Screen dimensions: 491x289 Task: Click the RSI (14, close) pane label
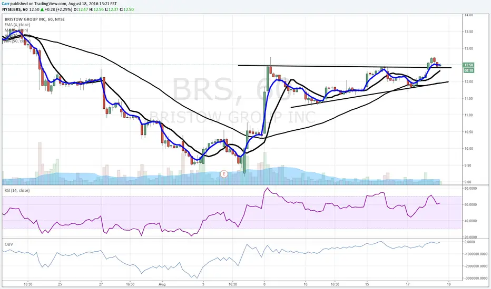[17, 190]
